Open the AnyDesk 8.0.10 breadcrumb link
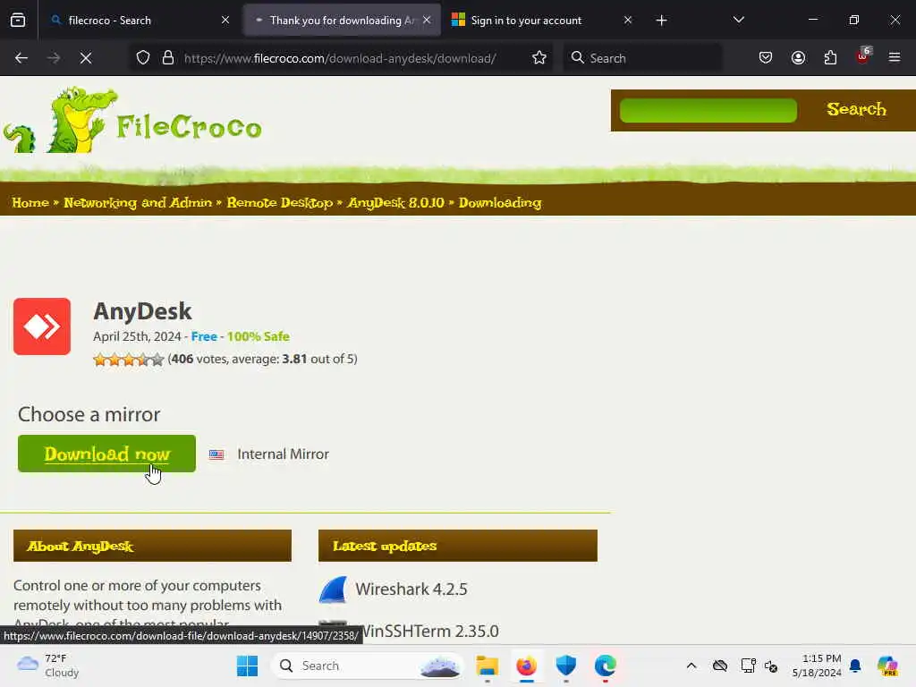 pos(395,203)
